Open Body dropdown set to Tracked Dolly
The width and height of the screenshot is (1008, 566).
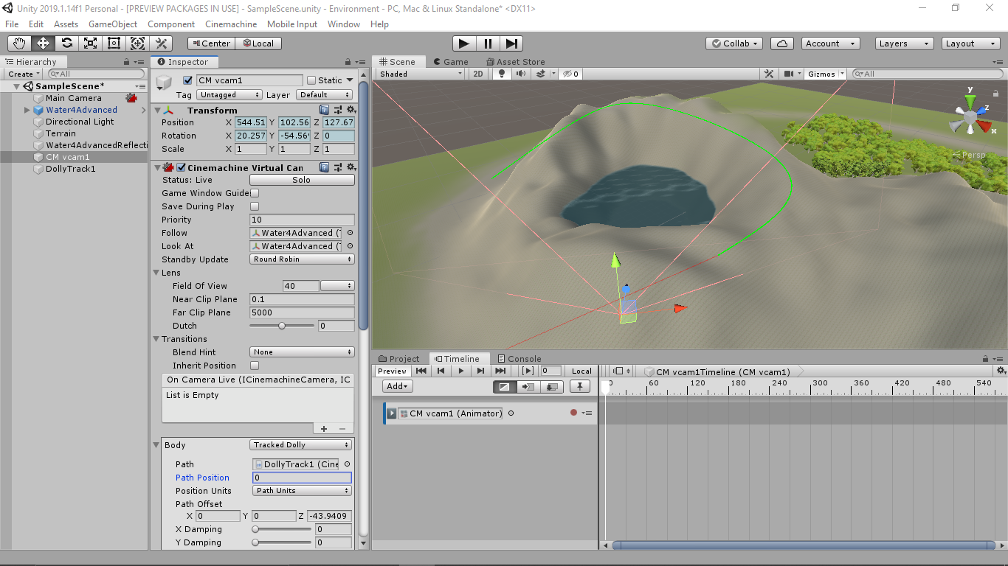tap(300, 445)
